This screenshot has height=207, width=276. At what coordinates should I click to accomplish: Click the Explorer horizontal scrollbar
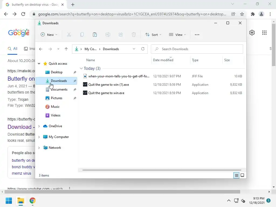pyautogui.click(x=162, y=170)
